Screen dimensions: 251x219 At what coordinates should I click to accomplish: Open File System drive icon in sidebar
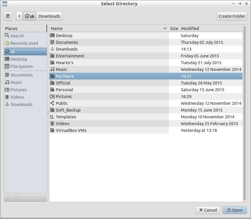pyautogui.click(x=7, y=66)
